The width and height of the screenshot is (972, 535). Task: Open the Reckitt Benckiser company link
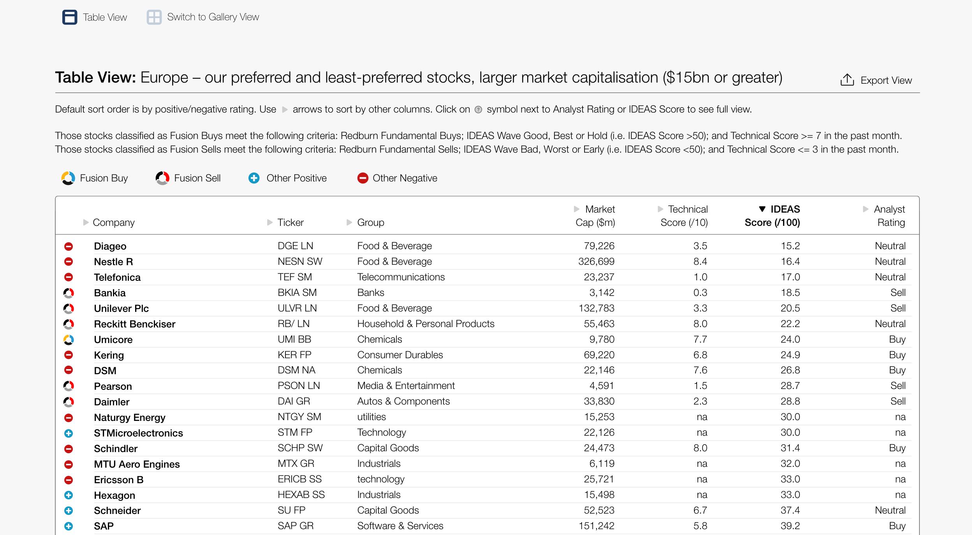135,324
